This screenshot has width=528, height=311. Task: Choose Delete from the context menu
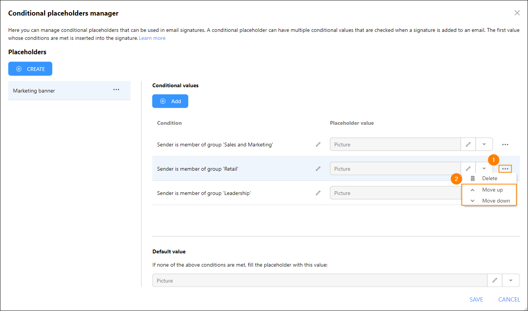click(x=489, y=178)
